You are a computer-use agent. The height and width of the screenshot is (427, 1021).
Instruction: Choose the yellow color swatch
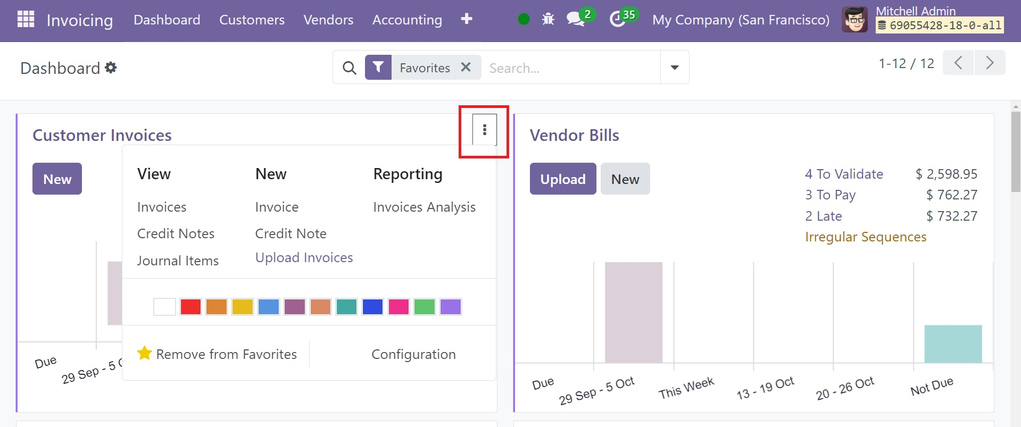coord(243,307)
